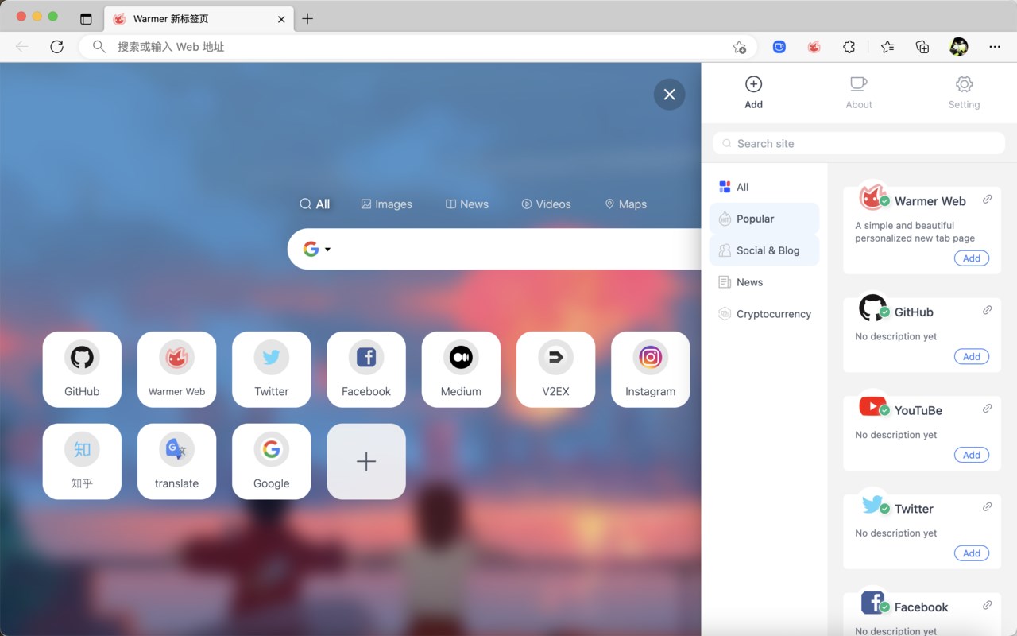The height and width of the screenshot is (636, 1017).
Task: Open the link icon on GitHub card
Action: click(x=987, y=310)
